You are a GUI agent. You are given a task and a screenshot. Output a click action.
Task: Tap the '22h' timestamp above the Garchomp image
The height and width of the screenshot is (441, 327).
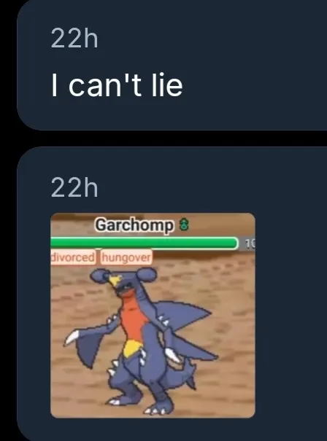(74, 188)
